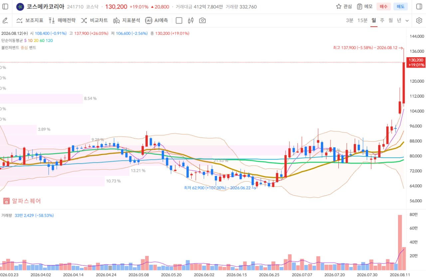The image size is (426, 279).
Task: Toggle the 120-day moving average legend
Action: point(49,40)
